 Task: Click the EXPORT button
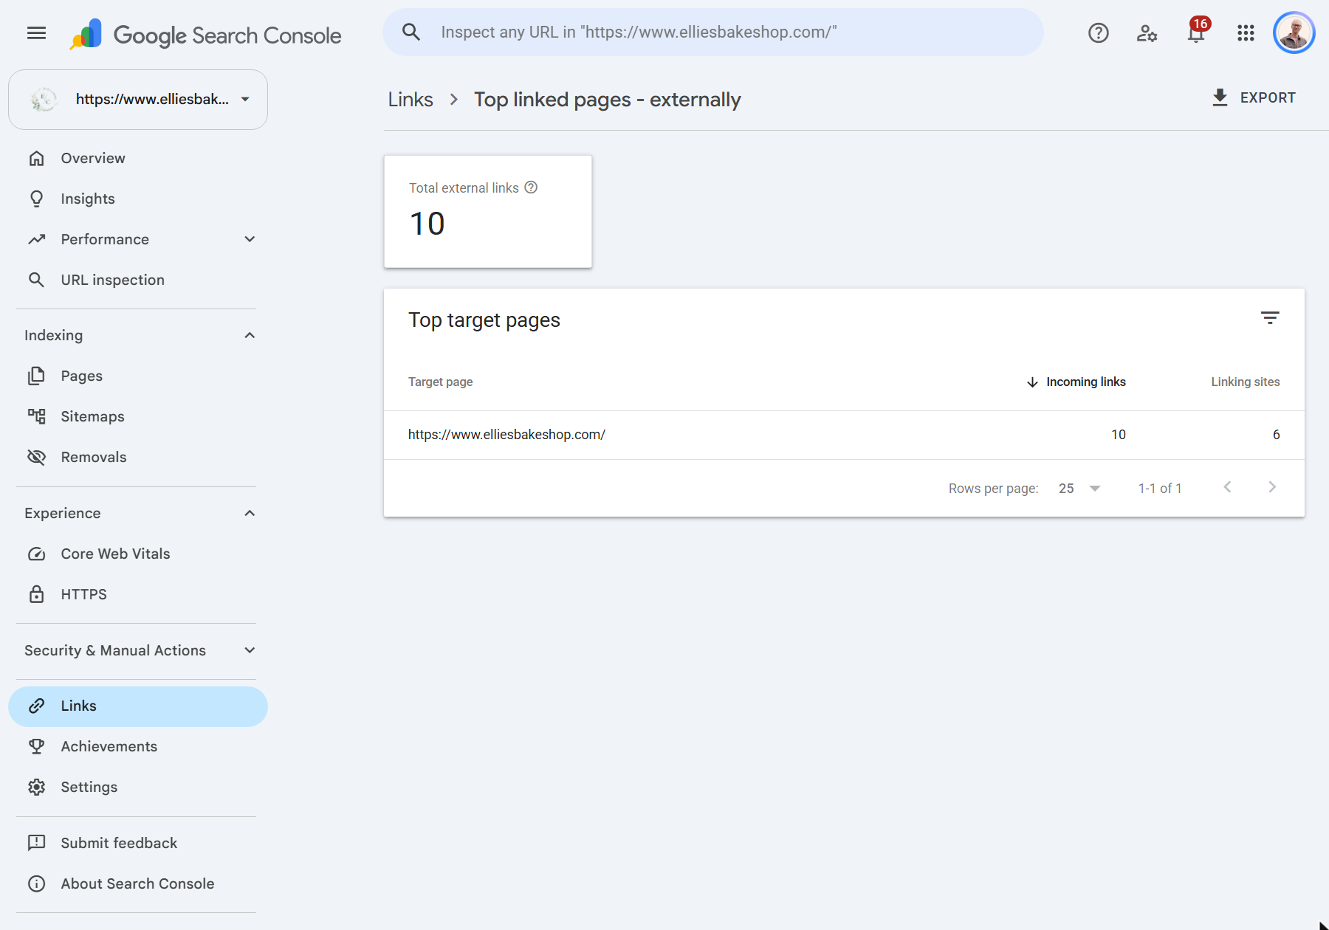tap(1254, 97)
